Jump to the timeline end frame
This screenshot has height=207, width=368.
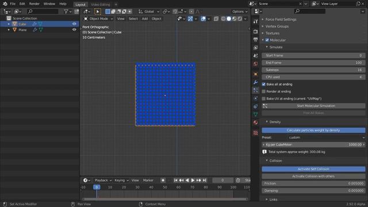[205, 180]
